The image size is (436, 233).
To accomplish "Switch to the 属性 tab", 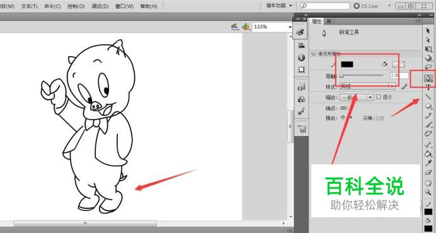I will (x=316, y=21).
